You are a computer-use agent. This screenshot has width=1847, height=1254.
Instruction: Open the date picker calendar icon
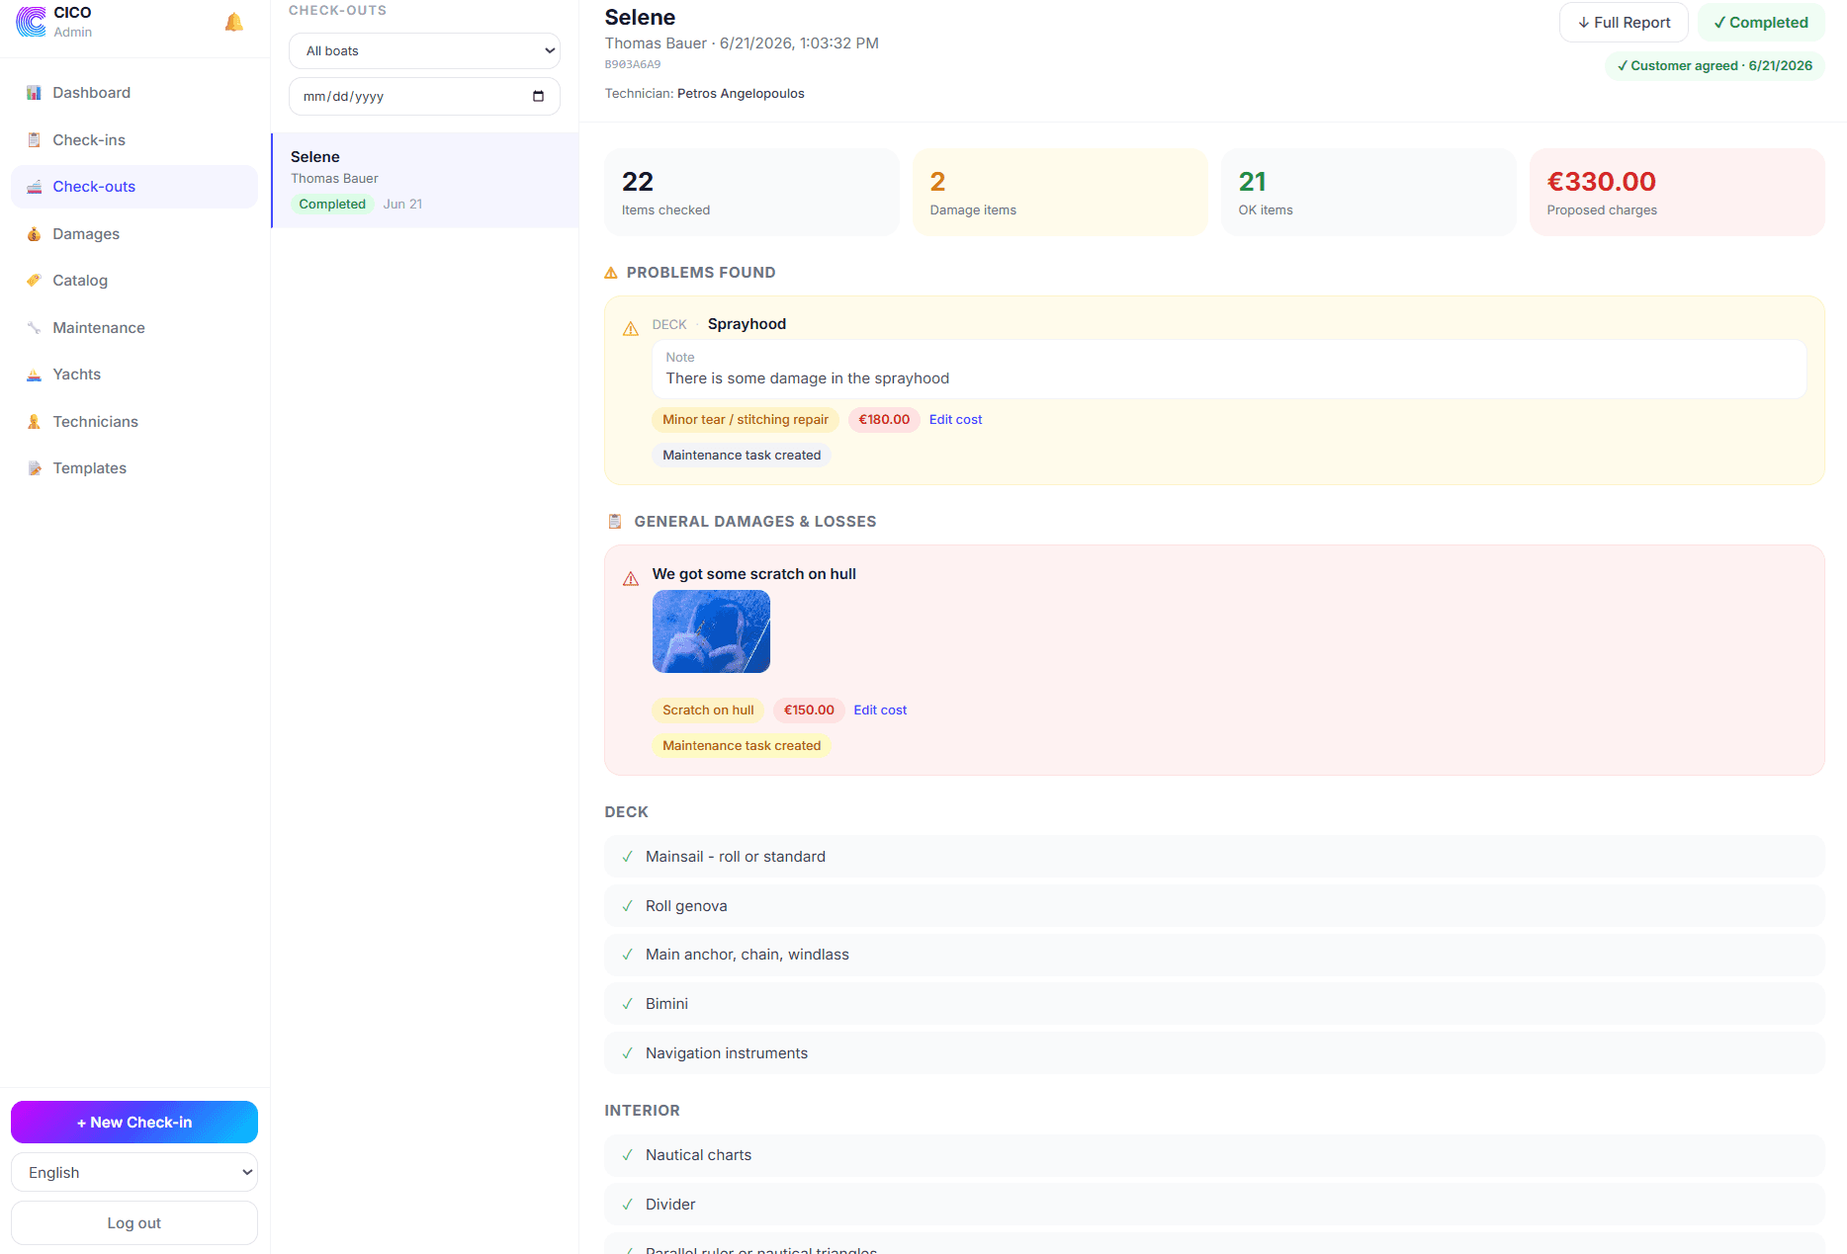(538, 97)
